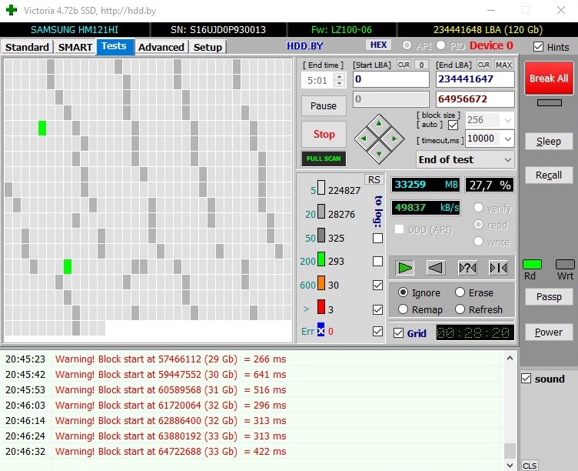The height and width of the screenshot is (471, 578).
Task: Click the green play scan button
Action: [x=404, y=268]
